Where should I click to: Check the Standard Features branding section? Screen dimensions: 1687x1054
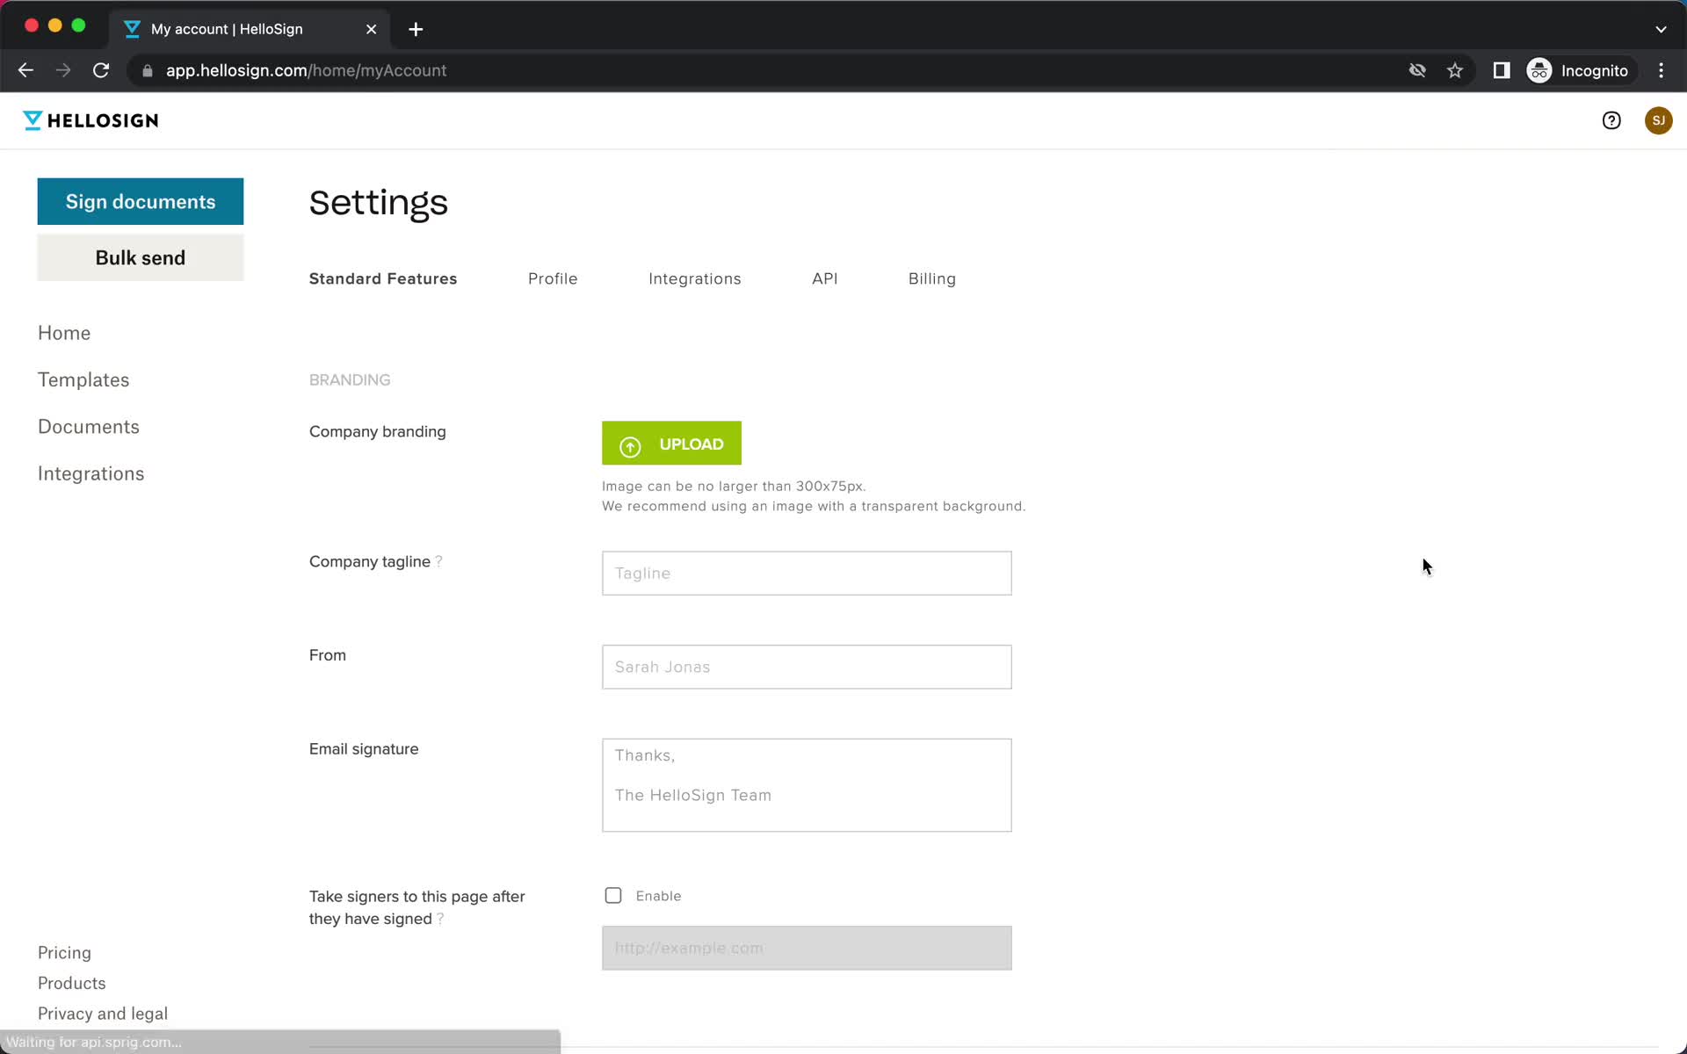tap(350, 379)
